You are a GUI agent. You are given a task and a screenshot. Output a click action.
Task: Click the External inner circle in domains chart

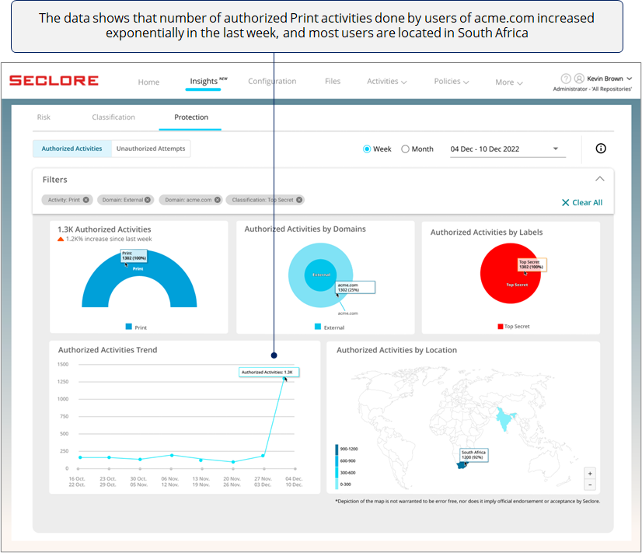pos(320,275)
